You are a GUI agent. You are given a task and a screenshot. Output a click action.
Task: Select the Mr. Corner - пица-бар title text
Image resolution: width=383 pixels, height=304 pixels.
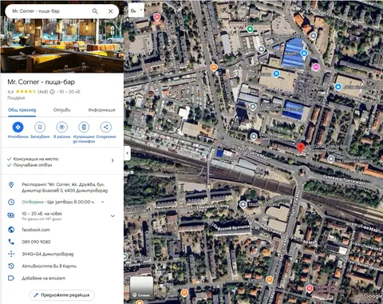tap(41, 82)
